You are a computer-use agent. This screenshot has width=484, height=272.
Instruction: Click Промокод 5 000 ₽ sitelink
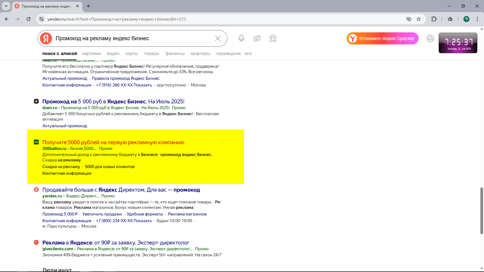coord(60,214)
